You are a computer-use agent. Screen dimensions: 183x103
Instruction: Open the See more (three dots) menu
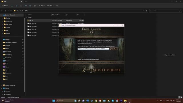click(x=57, y=6)
